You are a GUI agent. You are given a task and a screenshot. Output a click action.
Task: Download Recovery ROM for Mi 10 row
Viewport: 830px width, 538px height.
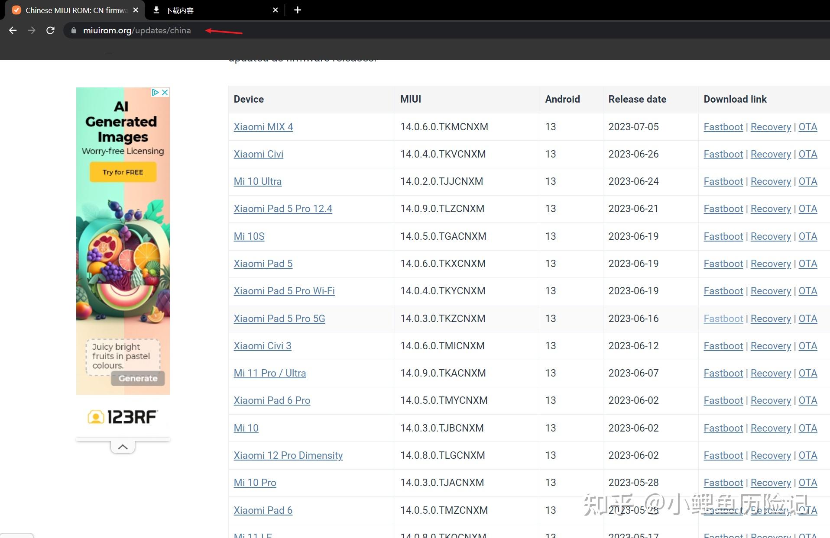[771, 428]
